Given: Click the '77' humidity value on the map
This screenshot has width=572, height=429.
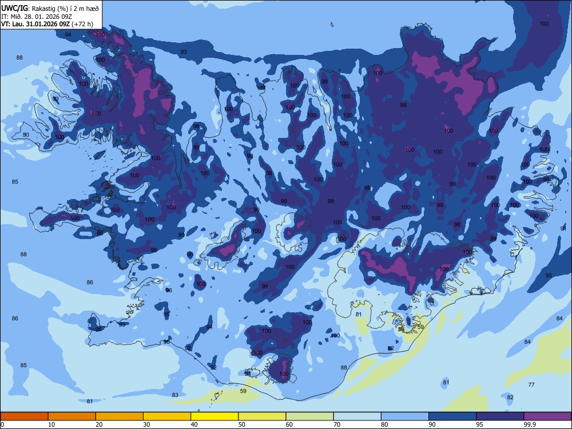Looking at the screenshot, I should pyautogui.click(x=531, y=384).
